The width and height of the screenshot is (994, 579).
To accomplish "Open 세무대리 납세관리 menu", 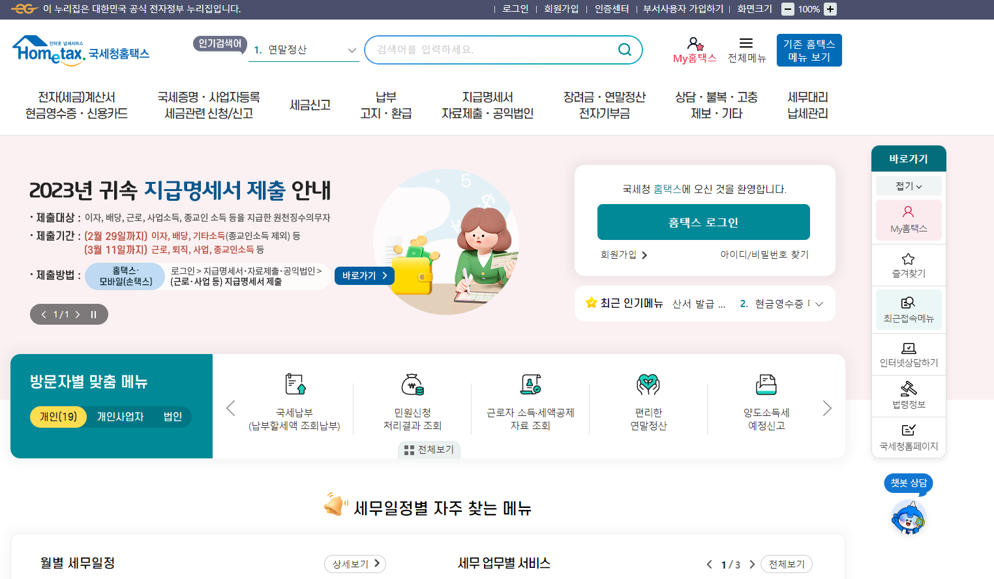I will pyautogui.click(x=807, y=106).
